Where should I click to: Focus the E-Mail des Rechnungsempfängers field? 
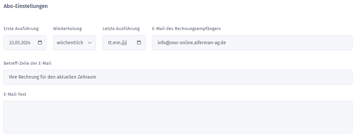[x=252, y=43]
